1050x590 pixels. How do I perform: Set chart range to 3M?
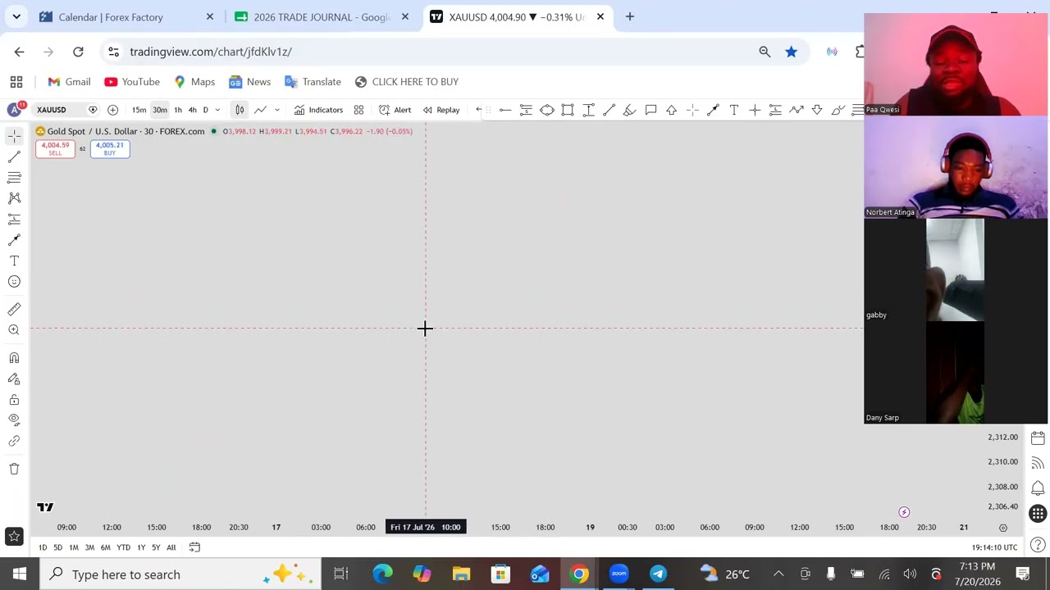(89, 547)
